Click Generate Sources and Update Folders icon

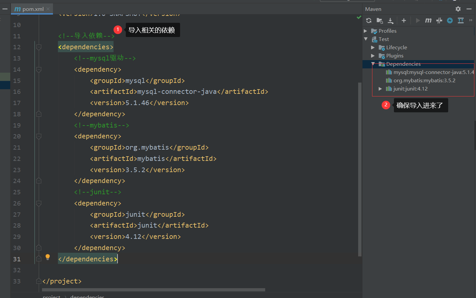click(380, 20)
